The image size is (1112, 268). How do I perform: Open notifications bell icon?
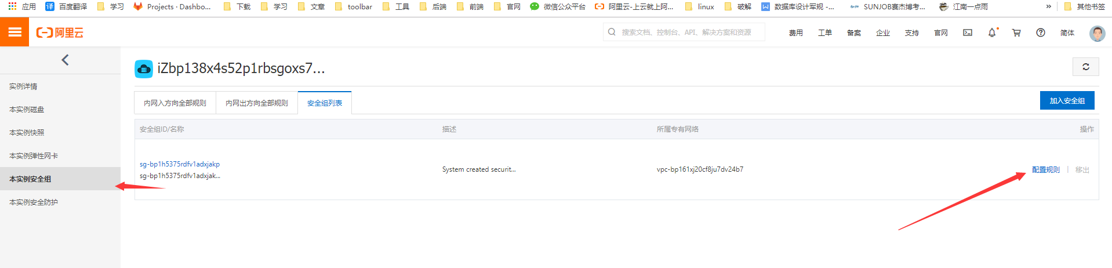pos(992,32)
